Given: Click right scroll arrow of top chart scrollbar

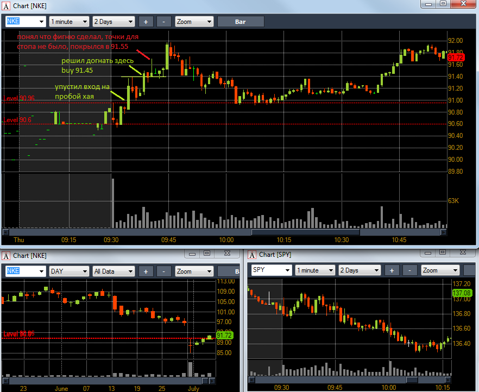Looking at the screenshot, I should pyautogui.click(x=443, y=232).
